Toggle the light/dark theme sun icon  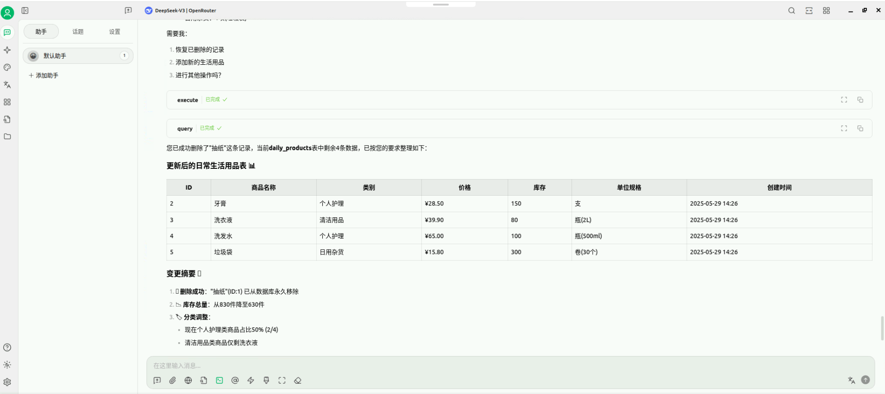7,365
